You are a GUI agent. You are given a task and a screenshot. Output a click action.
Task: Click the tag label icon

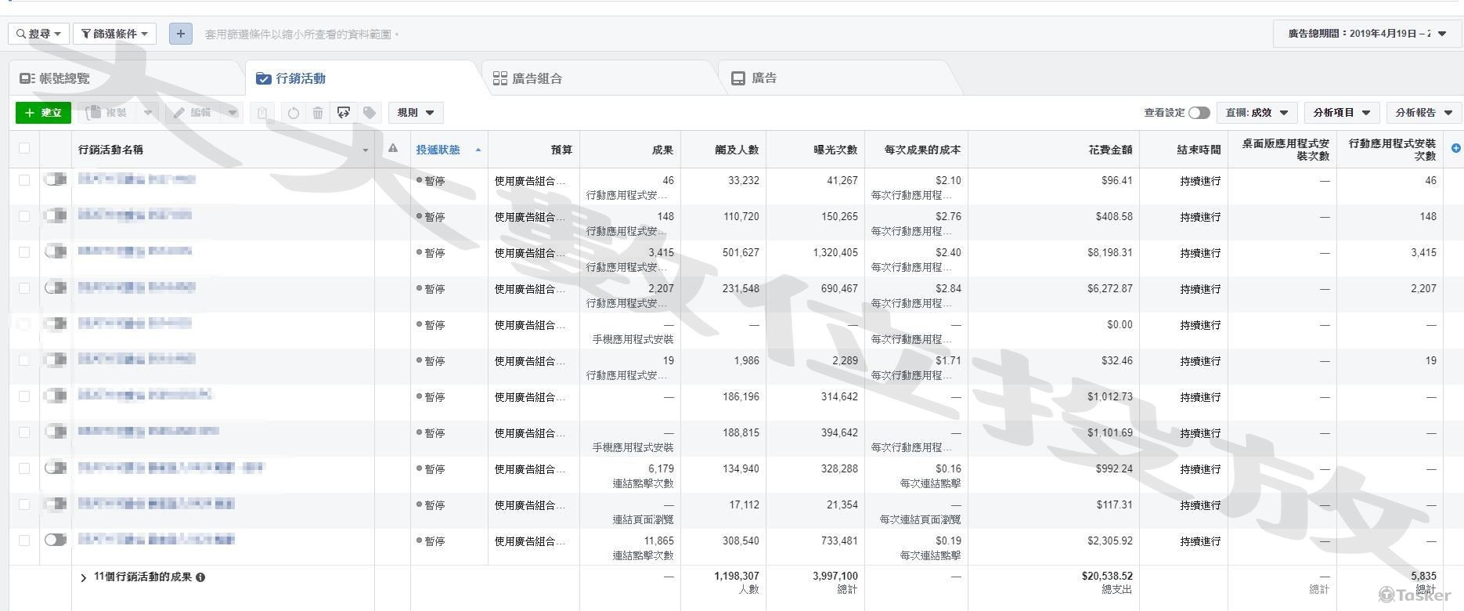(370, 113)
